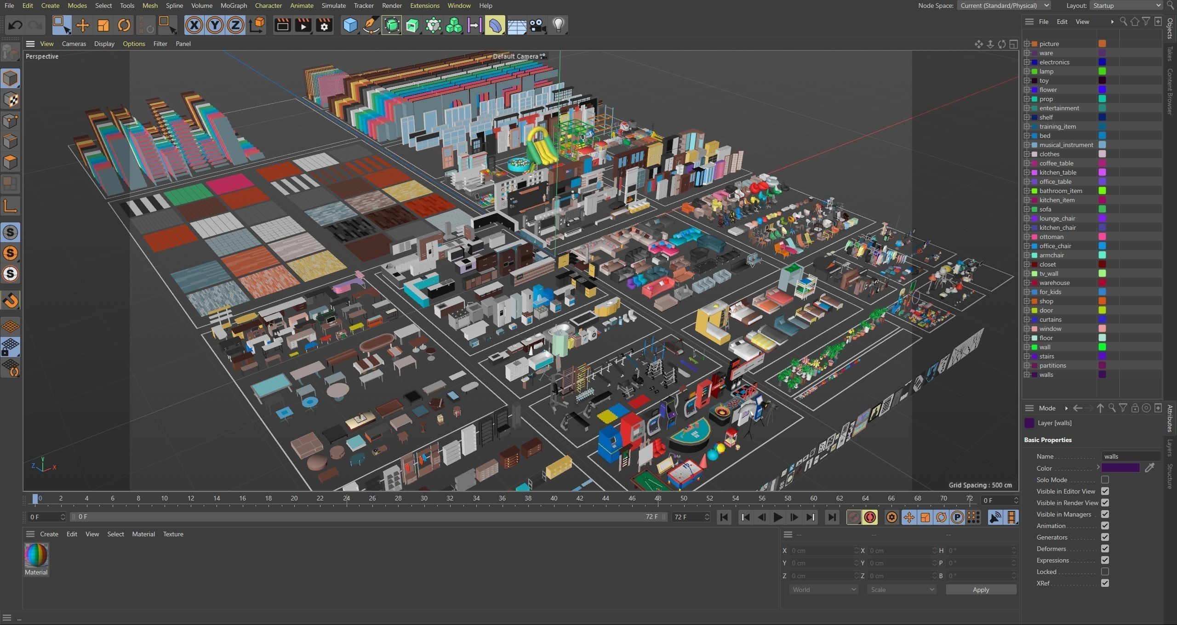Expand the sofa layer tree item
This screenshot has width=1177, height=625.
point(1027,209)
